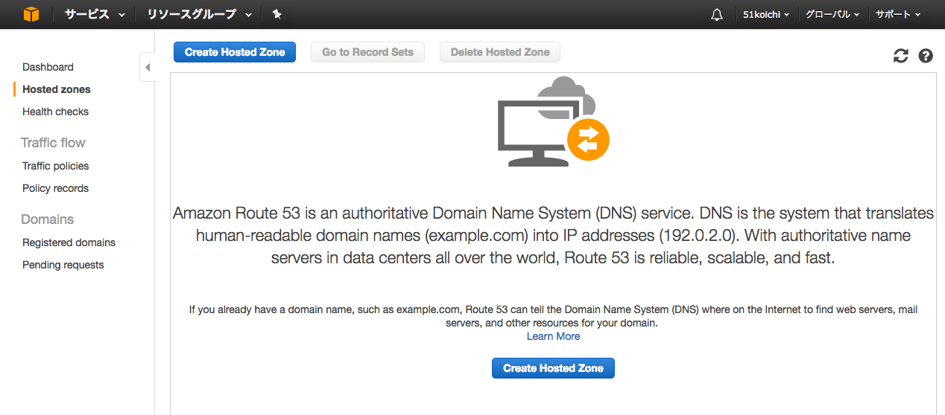Open the help question mark icon

926,56
